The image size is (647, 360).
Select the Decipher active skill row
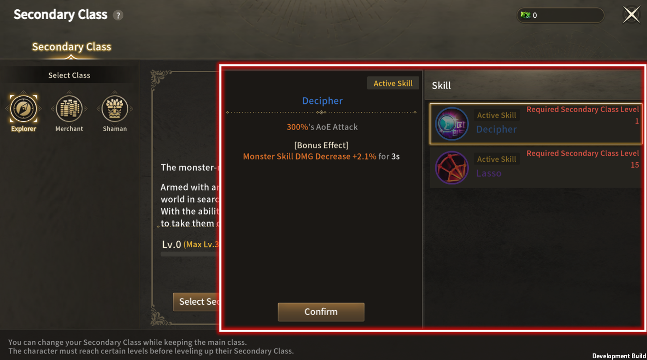pyautogui.click(x=536, y=124)
